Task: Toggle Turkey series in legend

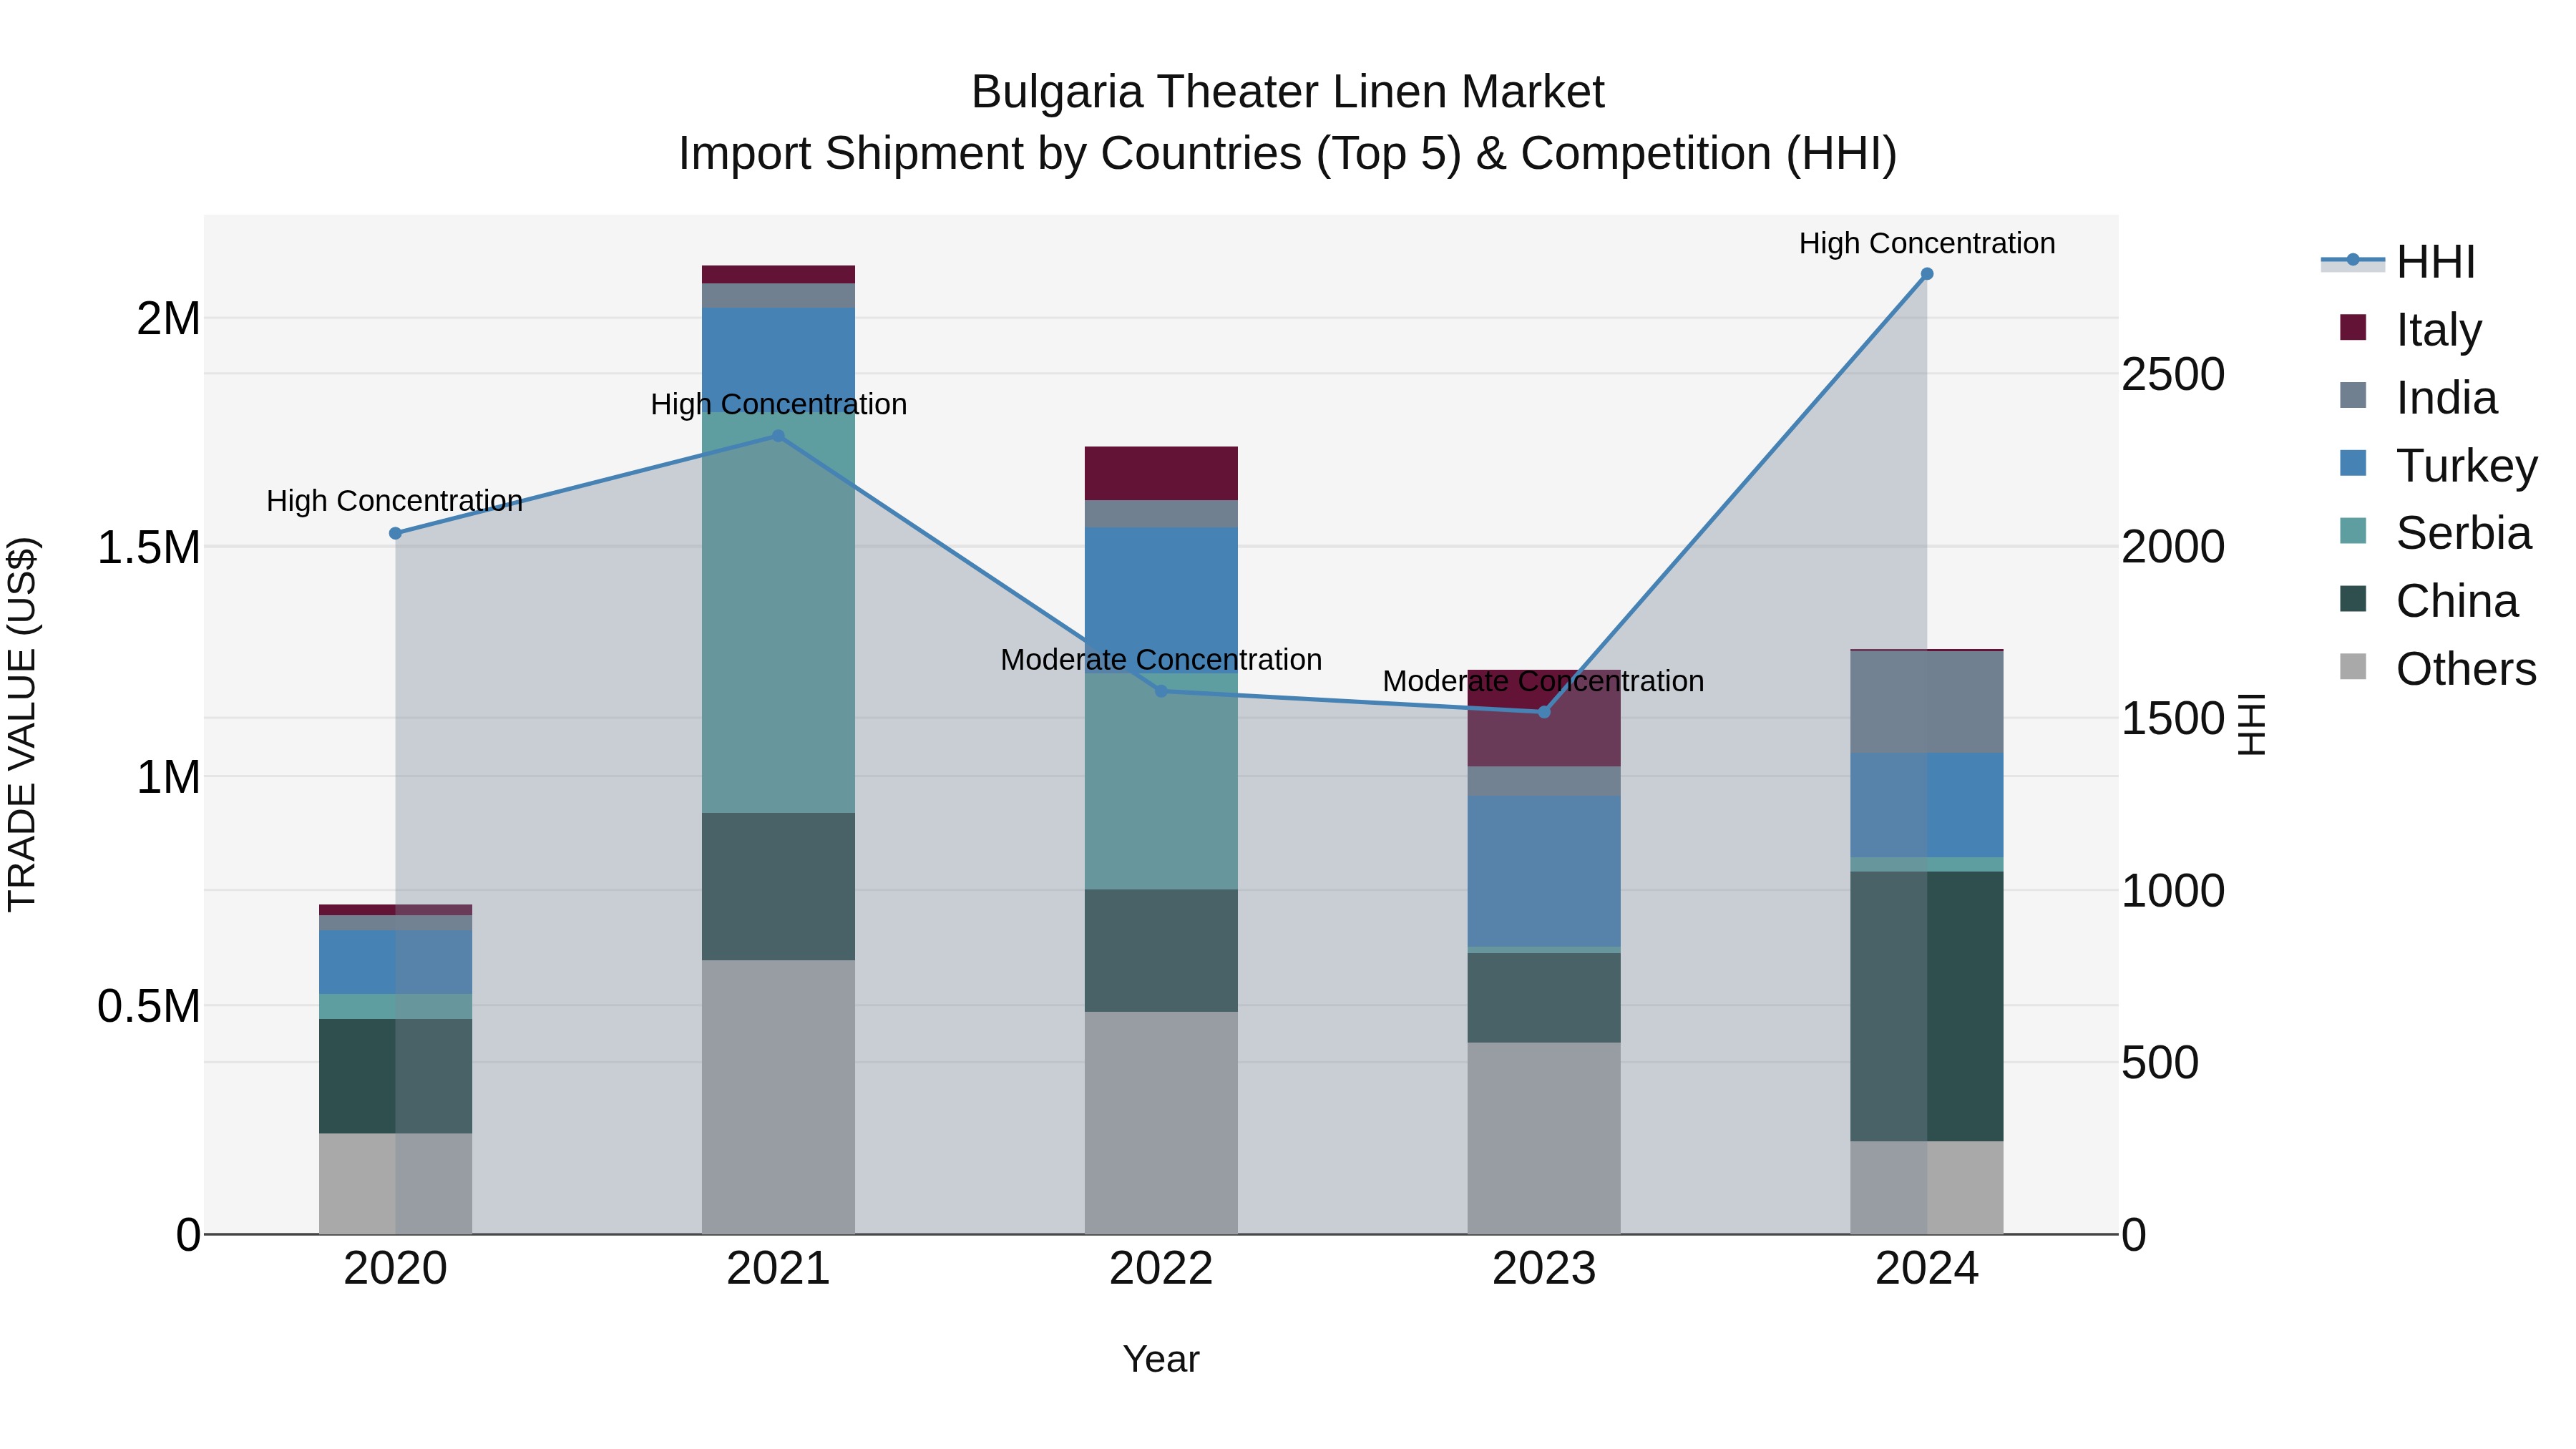Action: point(2438,465)
